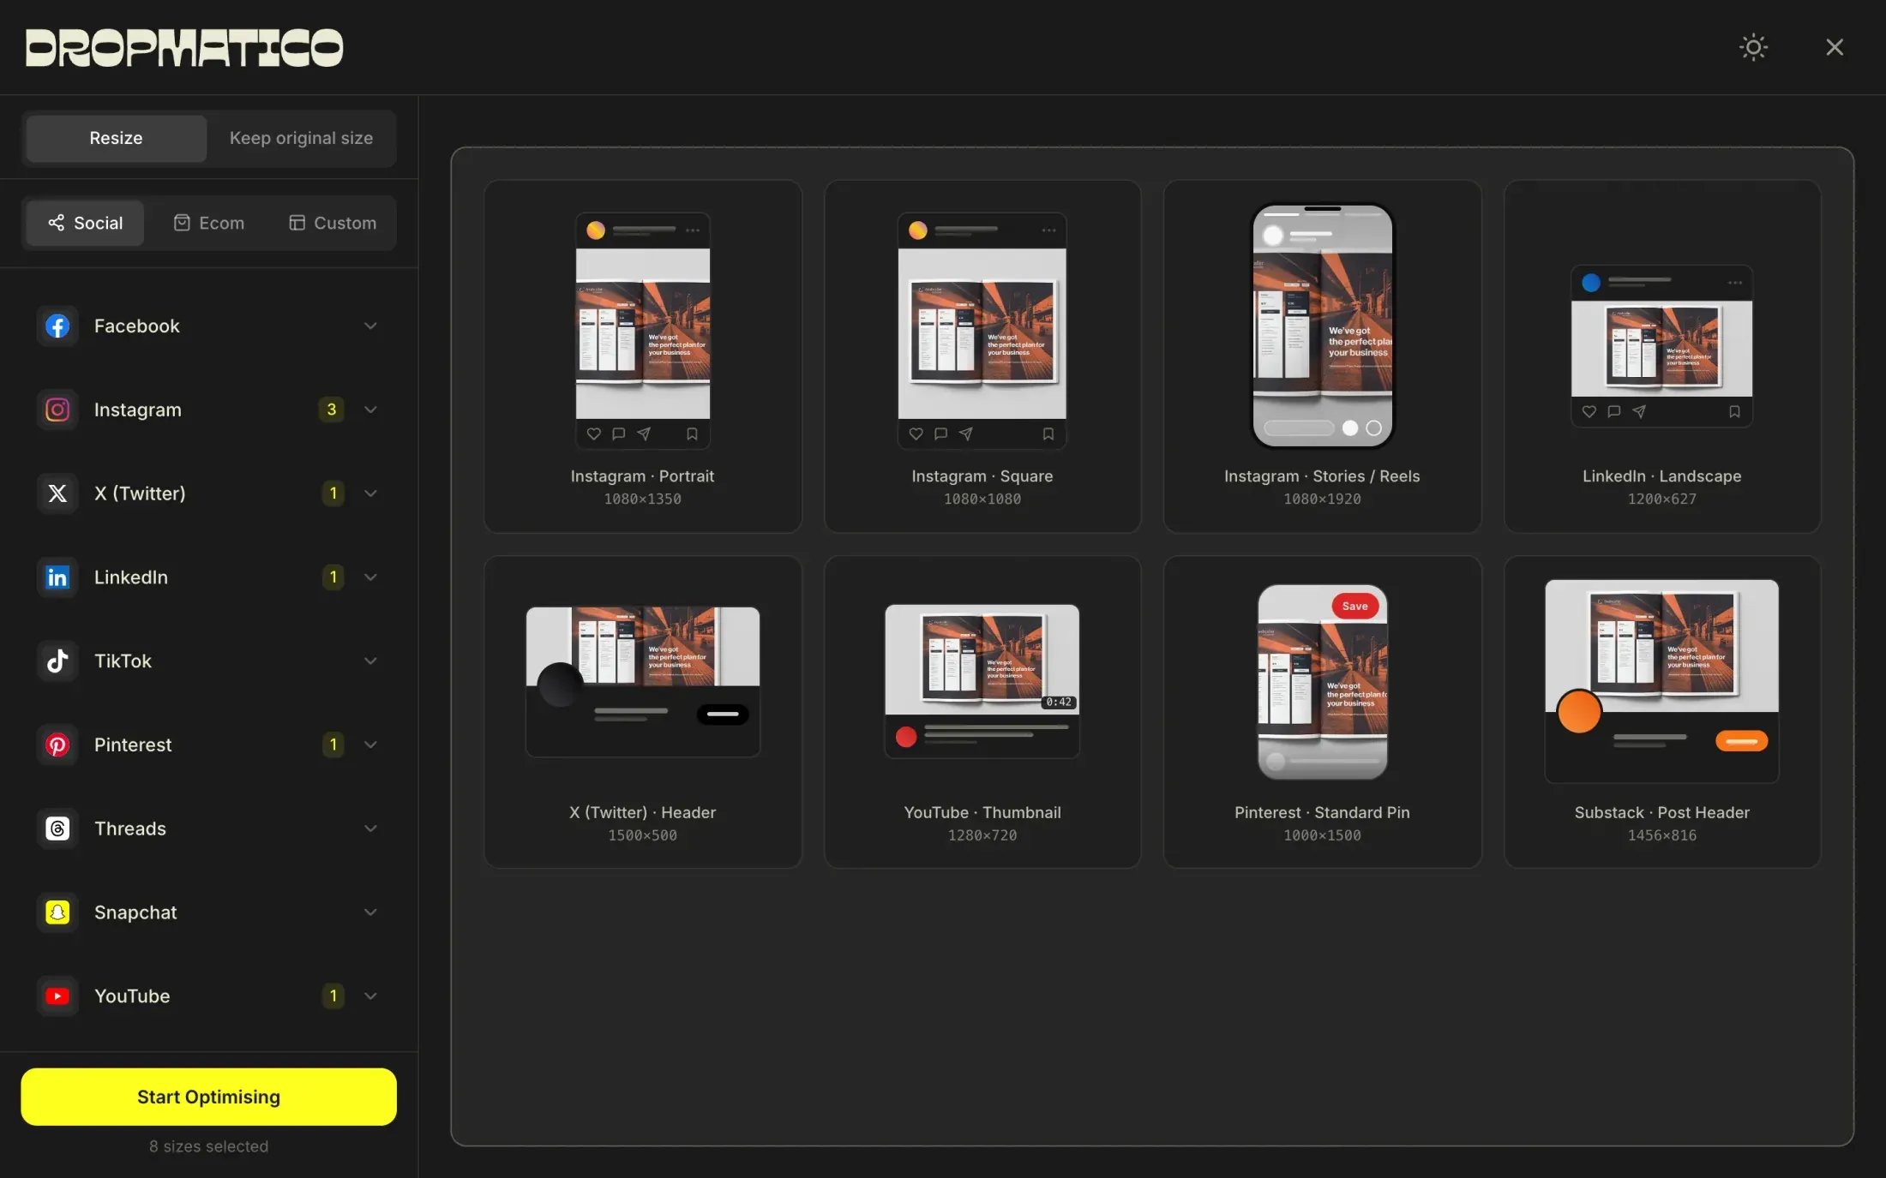This screenshot has height=1178, width=1886.
Task: Open the Custom tab
Action: coord(333,223)
